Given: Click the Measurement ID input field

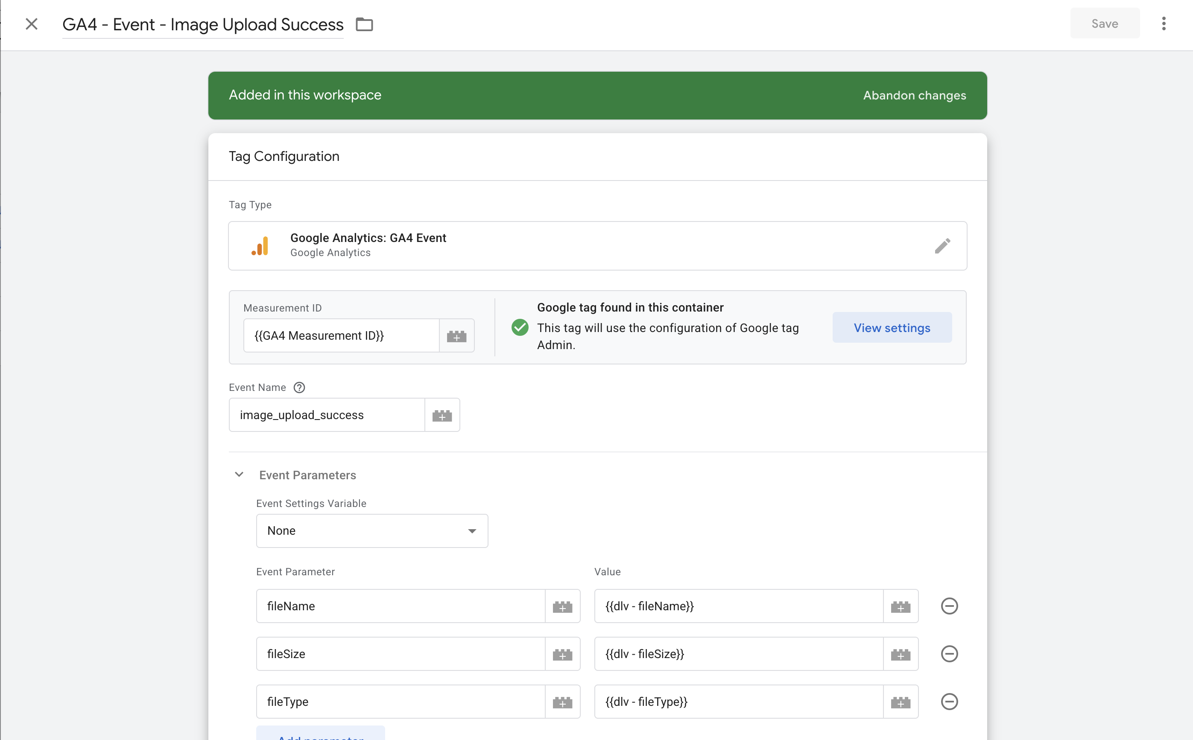Looking at the screenshot, I should click(x=341, y=336).
